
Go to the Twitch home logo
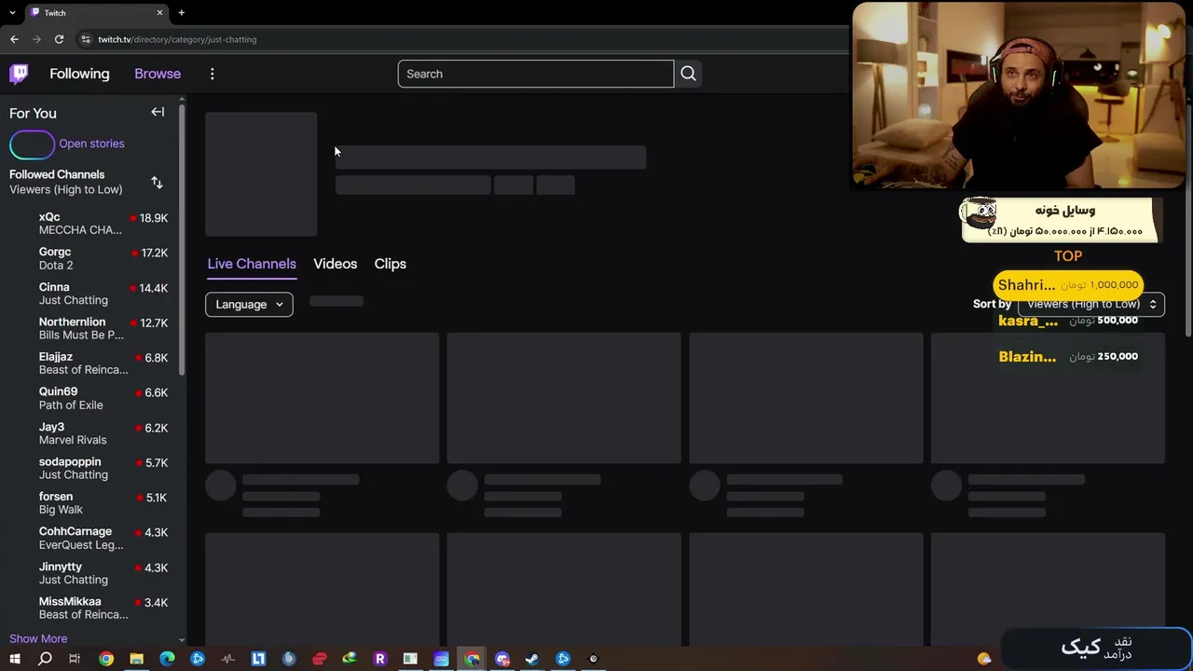[x=19, y=74]
